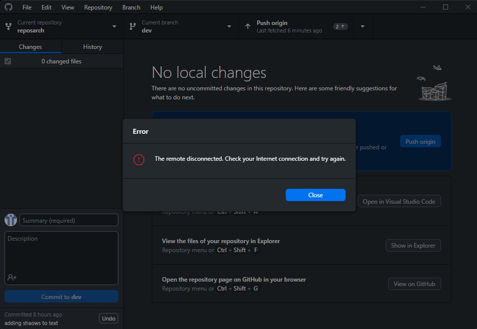Open the push options dropdown arrow

point(363,26)
